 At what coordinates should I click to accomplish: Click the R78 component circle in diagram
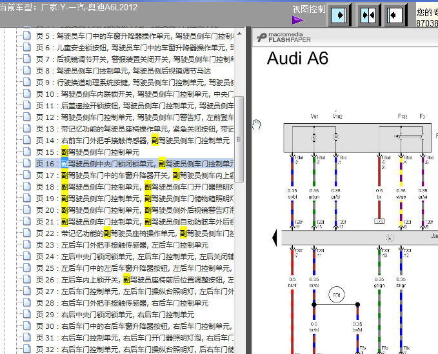tap(336, 295)
